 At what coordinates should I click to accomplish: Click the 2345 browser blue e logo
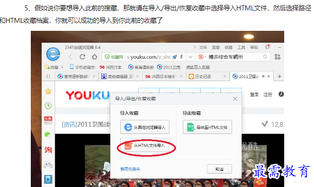53,54
